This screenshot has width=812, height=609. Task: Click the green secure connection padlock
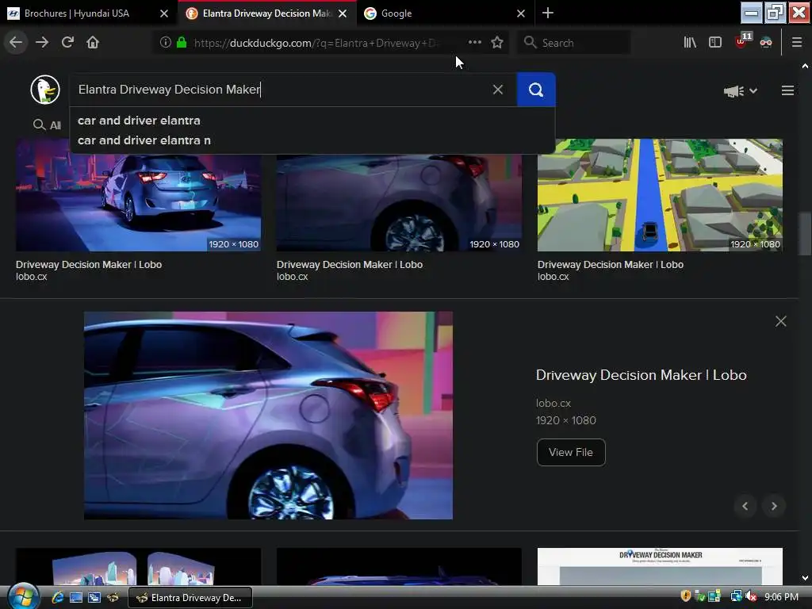[x=182, y=43]
